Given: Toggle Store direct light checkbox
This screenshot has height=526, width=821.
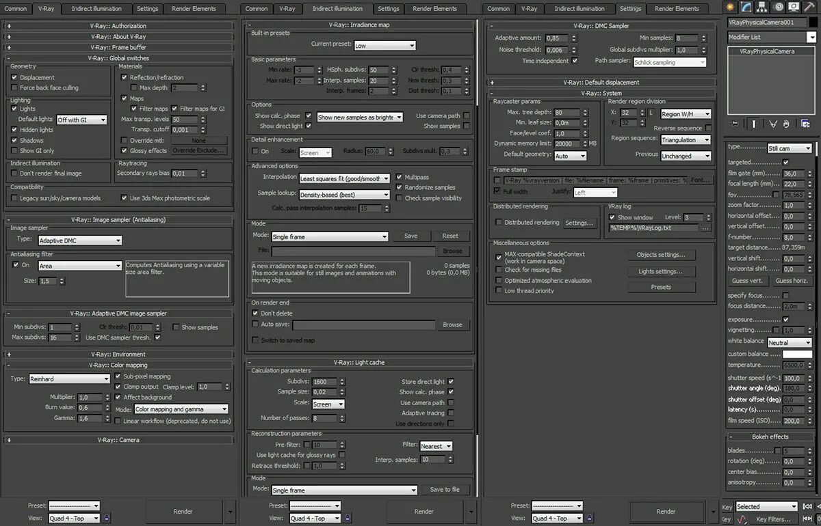Looking at the screenshot, I should click(x=451, y=381).
